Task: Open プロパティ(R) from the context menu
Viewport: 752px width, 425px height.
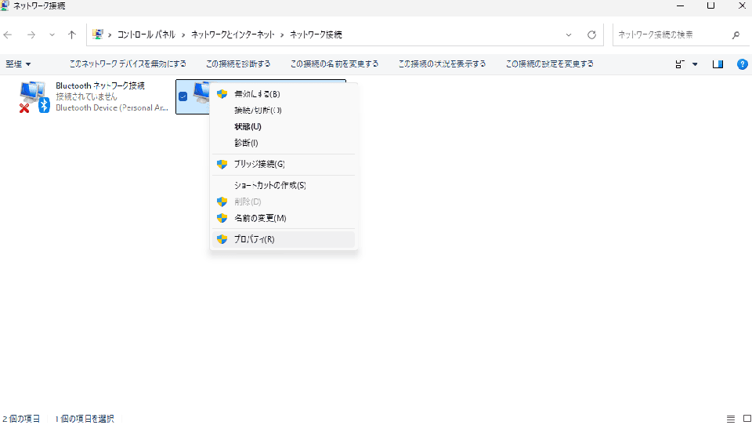Action: (x=284, y=239)
